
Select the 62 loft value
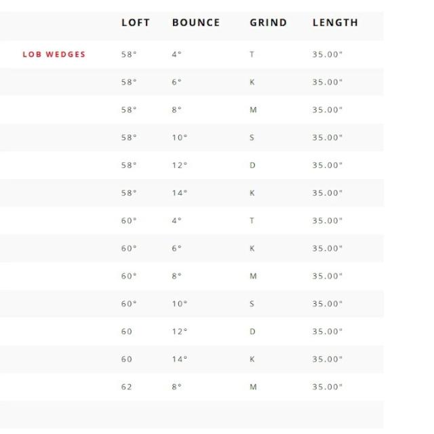click(127, 387)
